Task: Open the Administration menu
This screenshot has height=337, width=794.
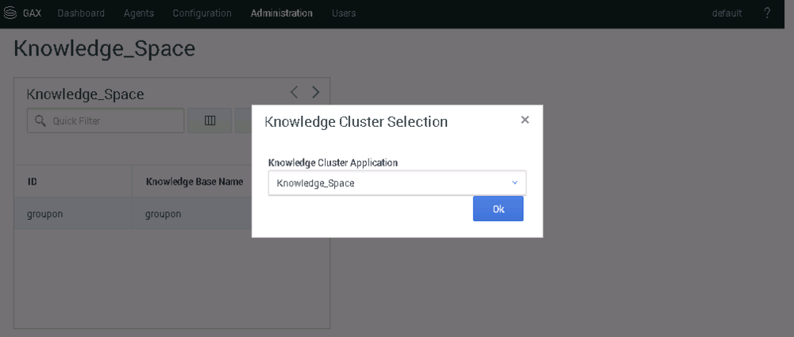Action: click(282, 13)
